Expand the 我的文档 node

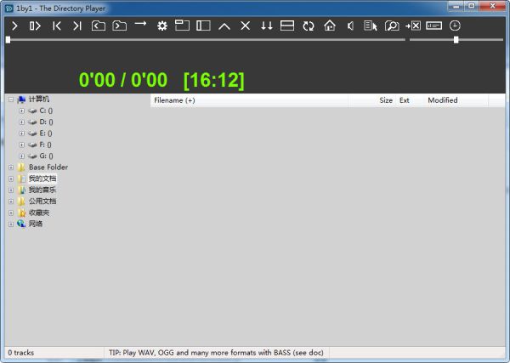[x=11, y=179]
